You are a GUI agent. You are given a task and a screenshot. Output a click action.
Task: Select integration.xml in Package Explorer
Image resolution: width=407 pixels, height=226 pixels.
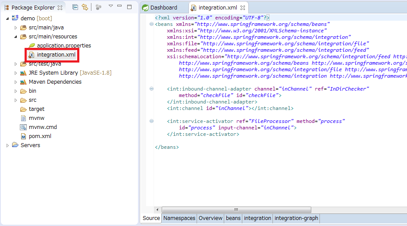[56, 55]
